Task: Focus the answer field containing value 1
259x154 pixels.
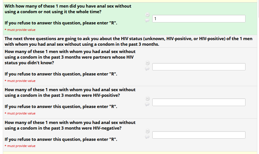Action: pos(199,19)
